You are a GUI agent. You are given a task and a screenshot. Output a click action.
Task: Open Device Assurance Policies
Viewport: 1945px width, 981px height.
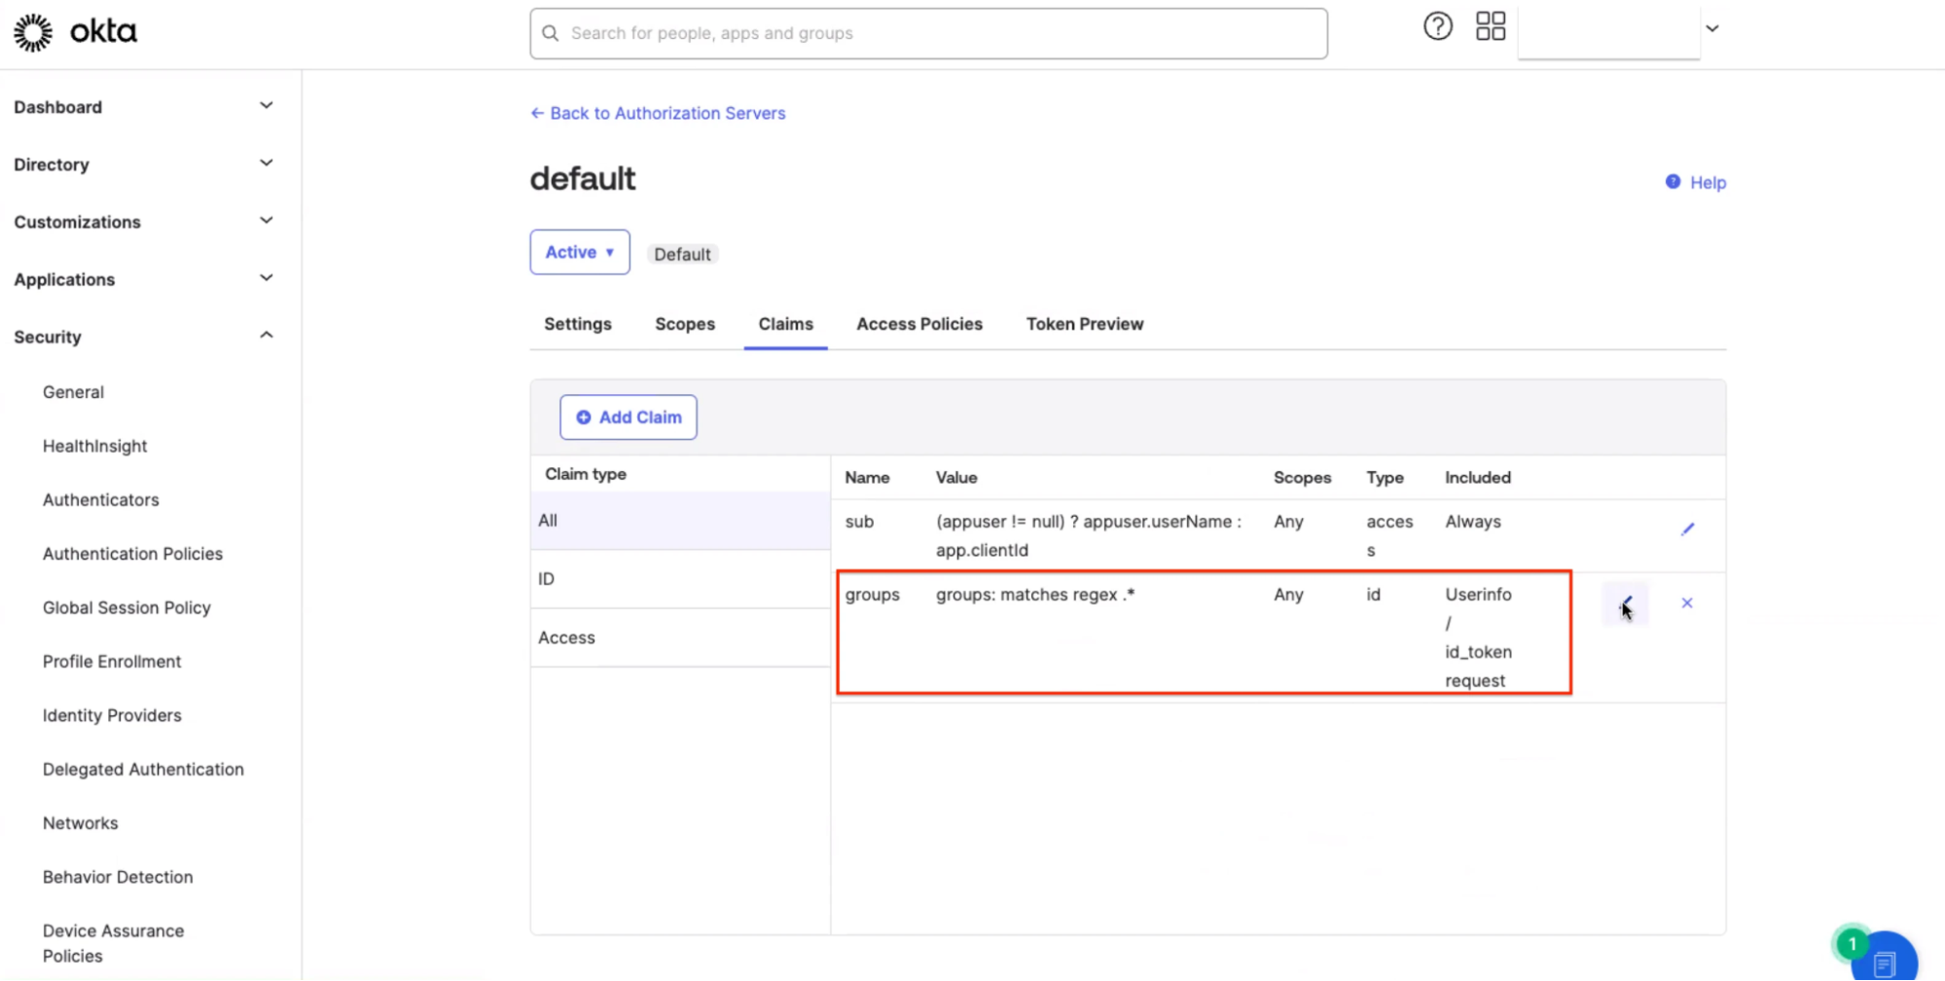(113, 943)
